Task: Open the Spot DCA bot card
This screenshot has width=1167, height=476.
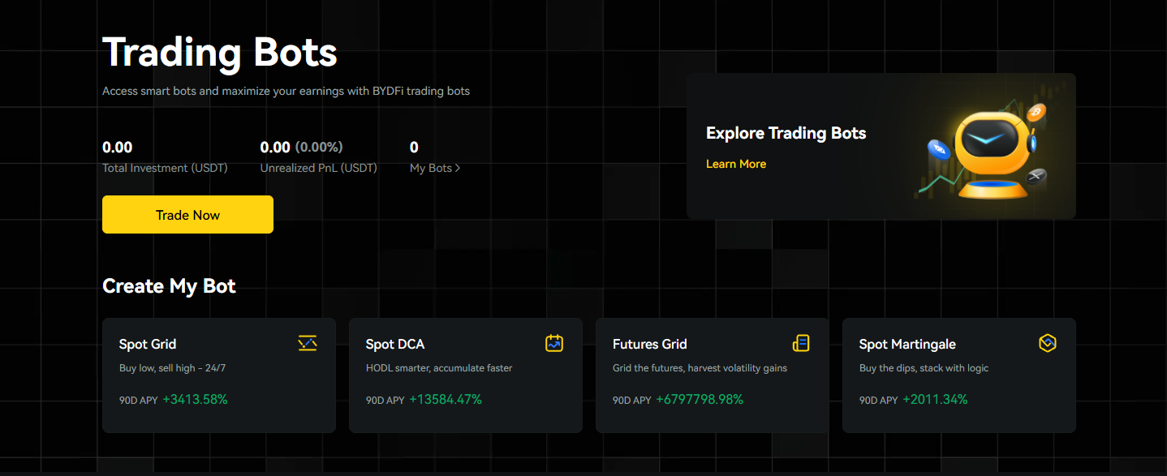Action: (x=465, y=375)
